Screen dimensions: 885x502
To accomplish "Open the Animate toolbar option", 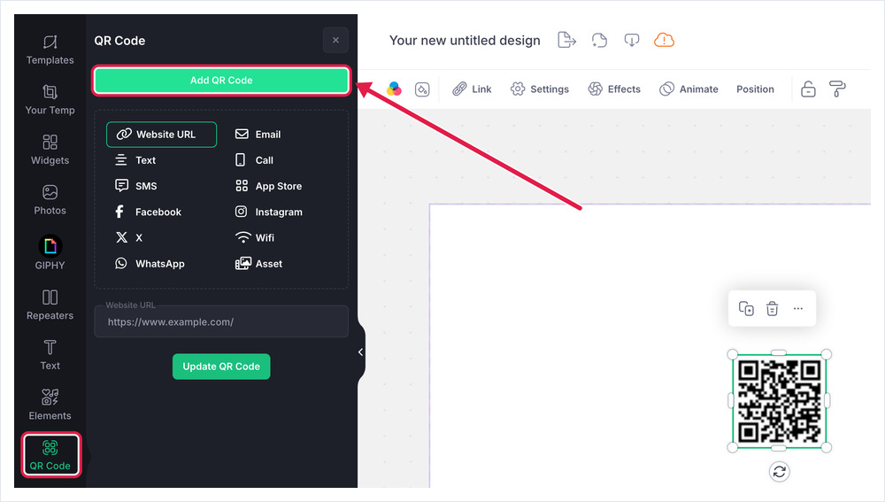I will coord(689,89).
